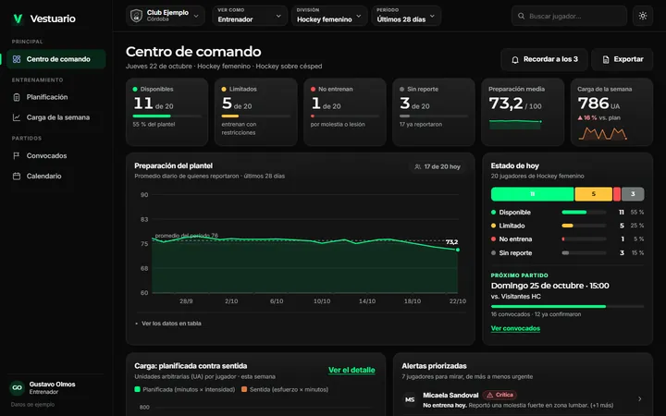Click the bell icon on Recordar a los 3
Viewport: 666px width, 416px height.
[515, 59]
